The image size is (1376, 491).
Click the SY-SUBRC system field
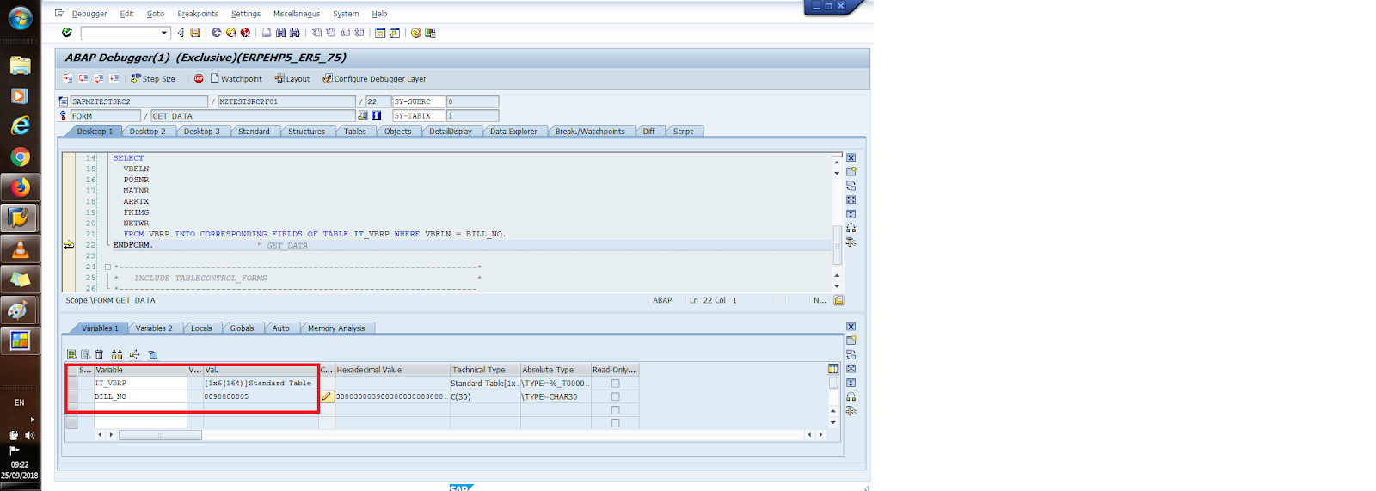point(419,101)
